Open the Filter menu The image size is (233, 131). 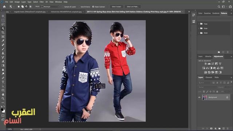pos(42,2)
